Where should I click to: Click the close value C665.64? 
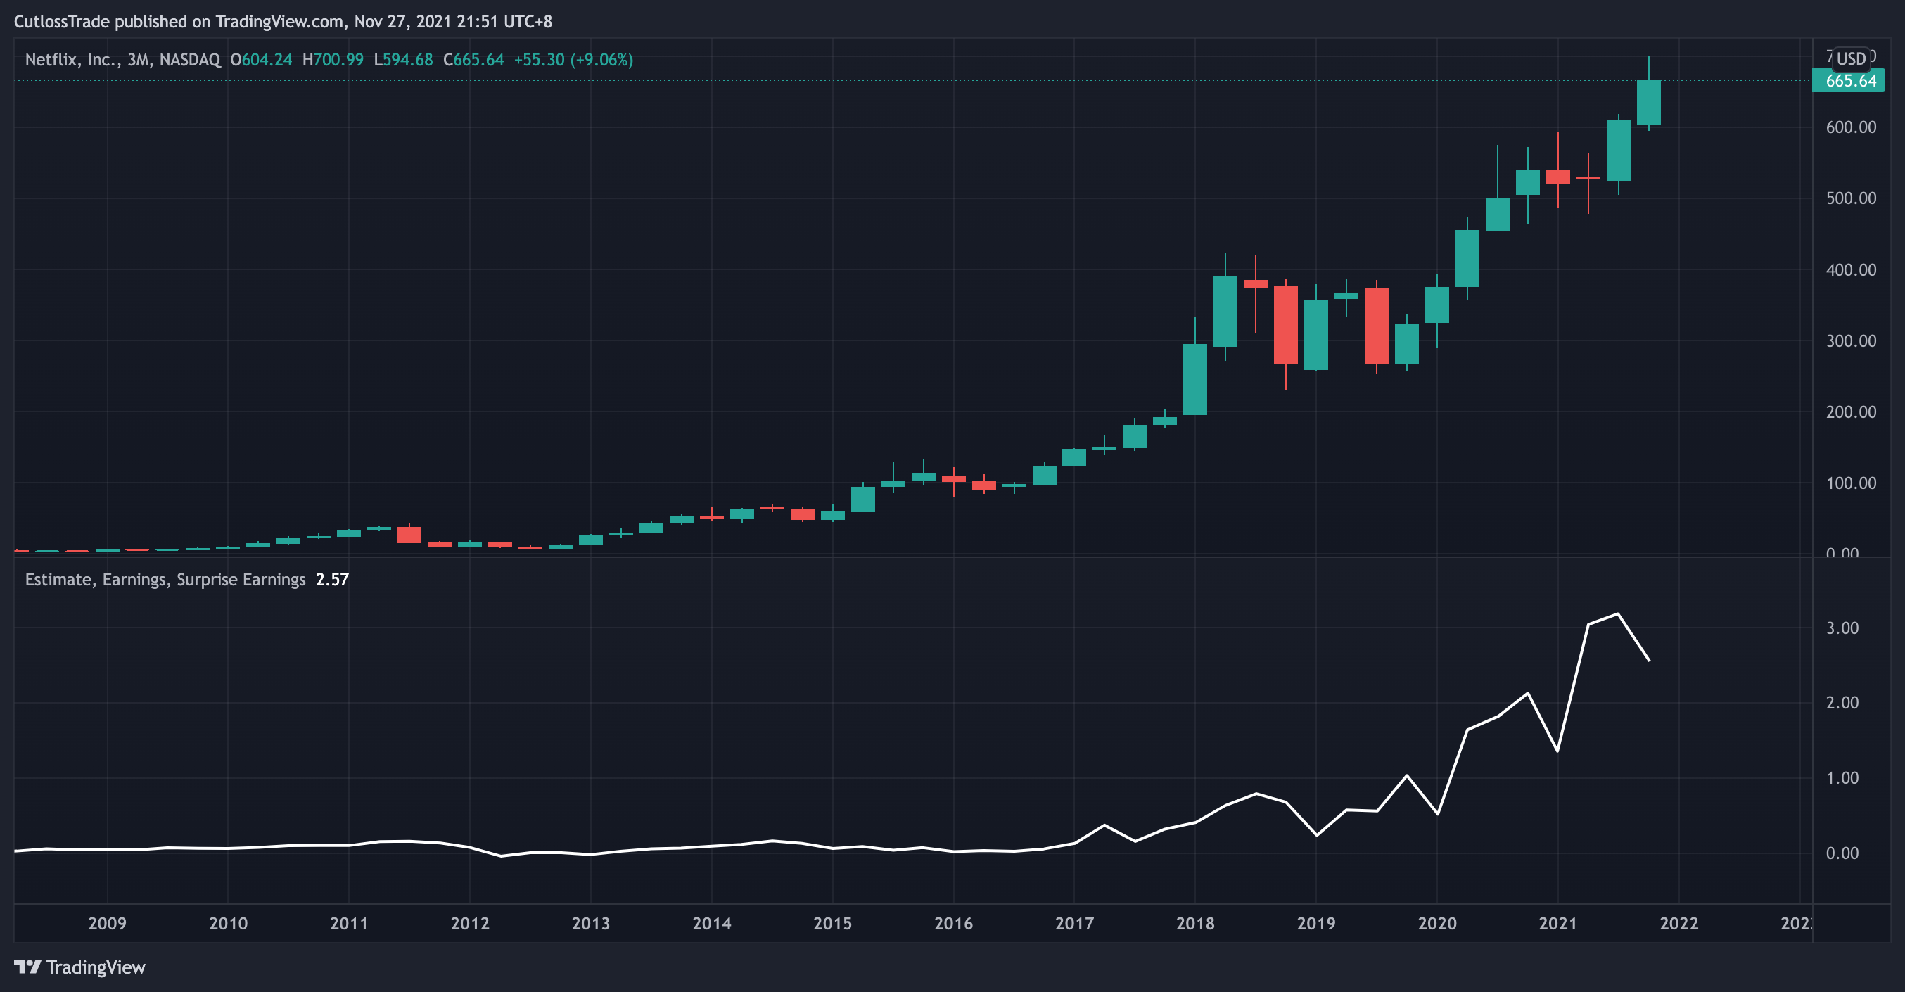473,60
